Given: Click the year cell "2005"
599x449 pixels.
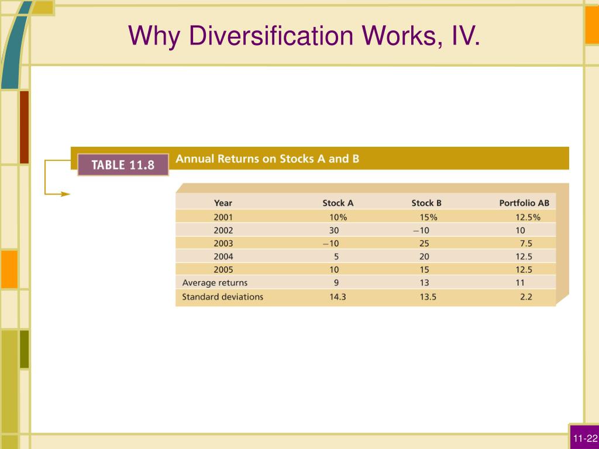Looking at the screenshot, I should (x=223, y=270).
